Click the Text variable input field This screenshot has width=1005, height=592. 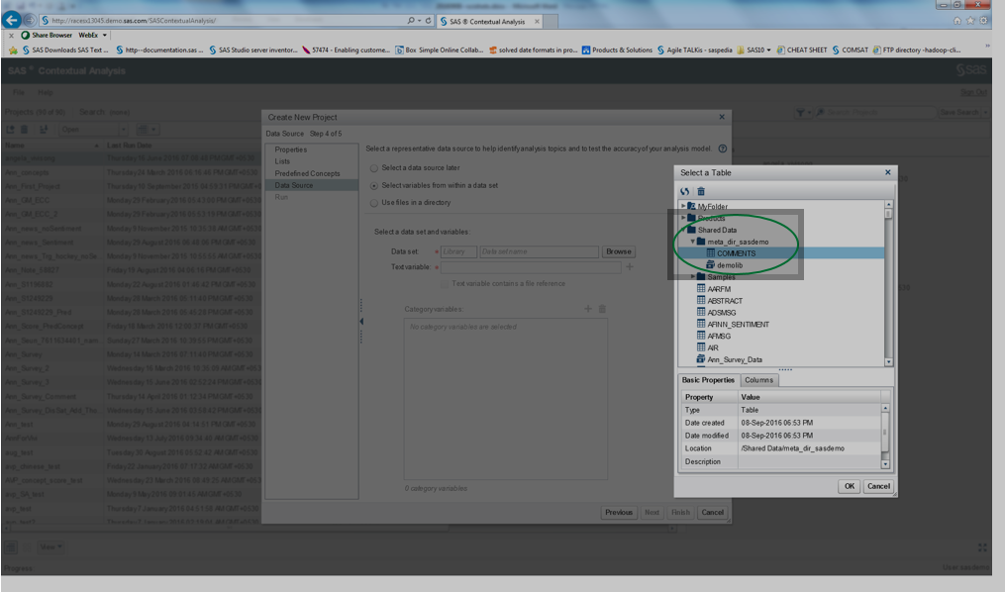pyautogui.click(x=531, y=267)
